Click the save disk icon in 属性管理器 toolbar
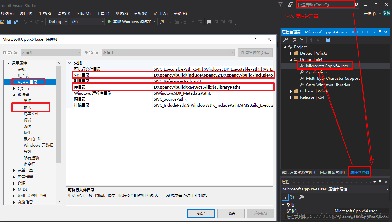This screenshot has height=222, width=392. [x=328, y=40]
